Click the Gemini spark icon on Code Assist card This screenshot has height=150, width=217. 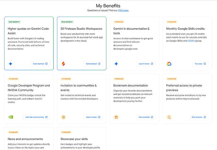pyautogui.click(x=10, y=64)
